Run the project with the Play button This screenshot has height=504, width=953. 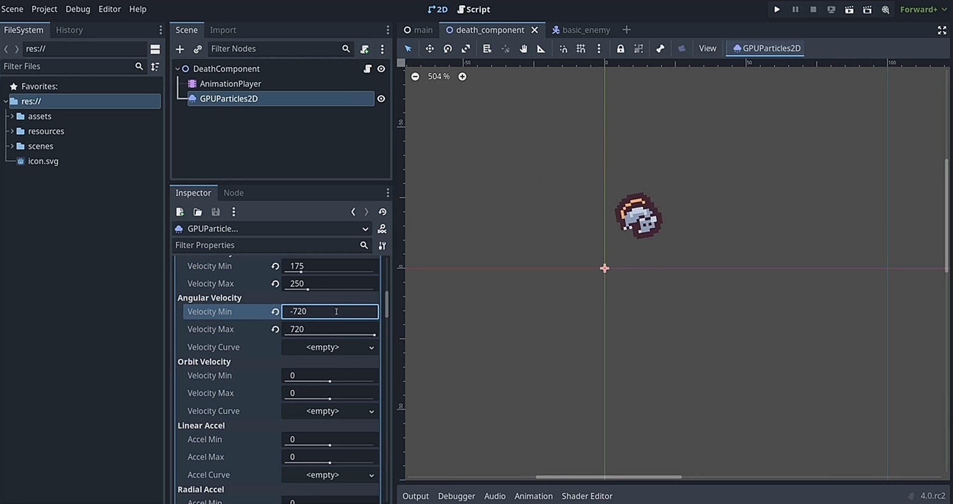pyautogui.click(x=777, y=9)
